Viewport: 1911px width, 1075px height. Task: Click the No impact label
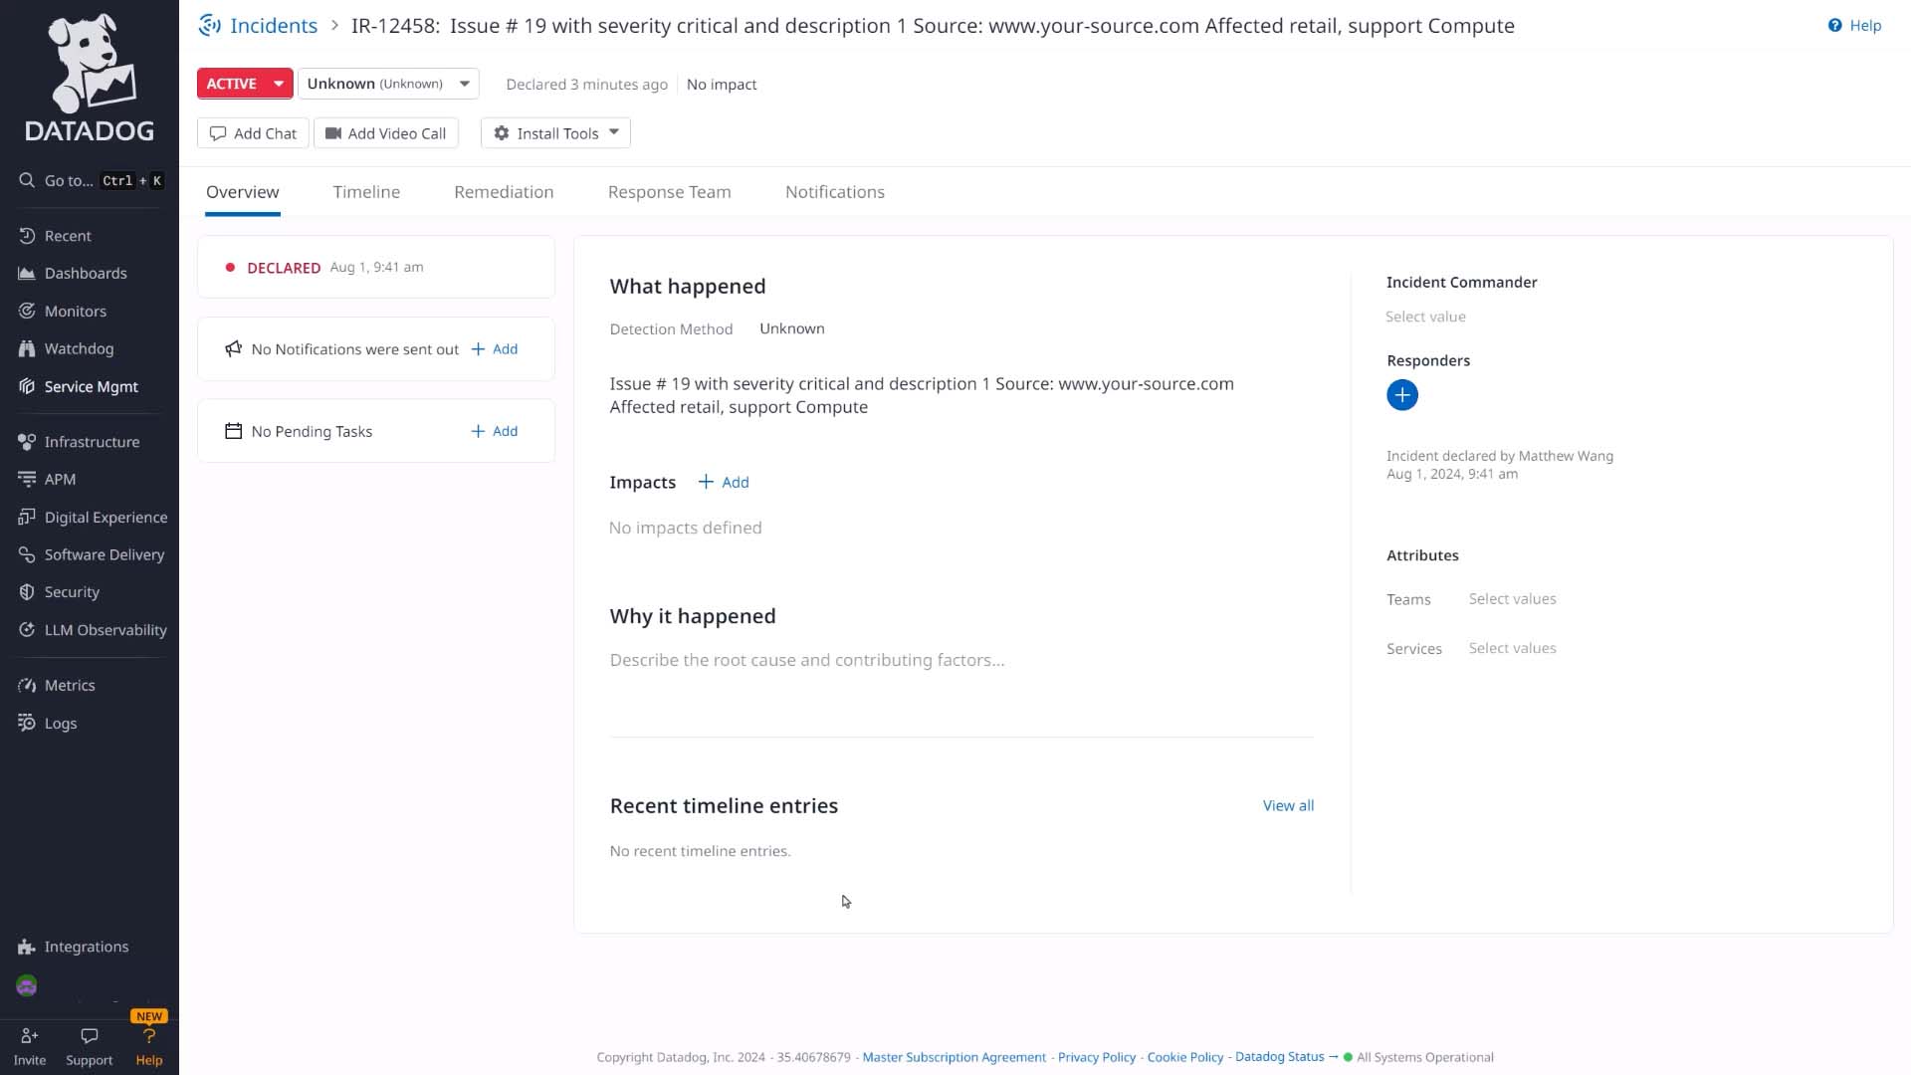(722, 85)
